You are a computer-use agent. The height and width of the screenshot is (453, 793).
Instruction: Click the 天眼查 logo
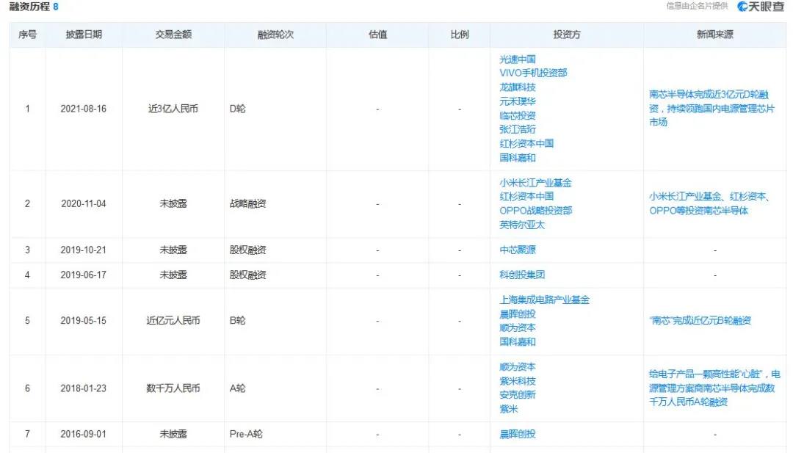(761, 6)
